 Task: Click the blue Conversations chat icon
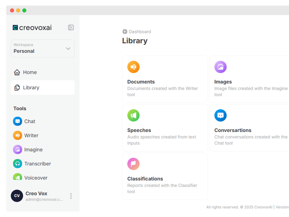(x=220, y=115)
